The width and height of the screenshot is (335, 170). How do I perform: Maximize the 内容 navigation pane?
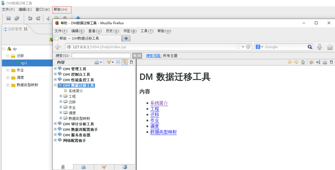tap(132, 62)
